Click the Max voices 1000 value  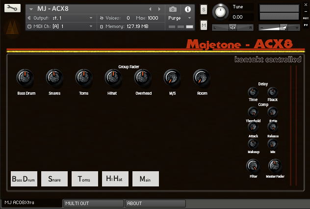[x=153, y=18]
